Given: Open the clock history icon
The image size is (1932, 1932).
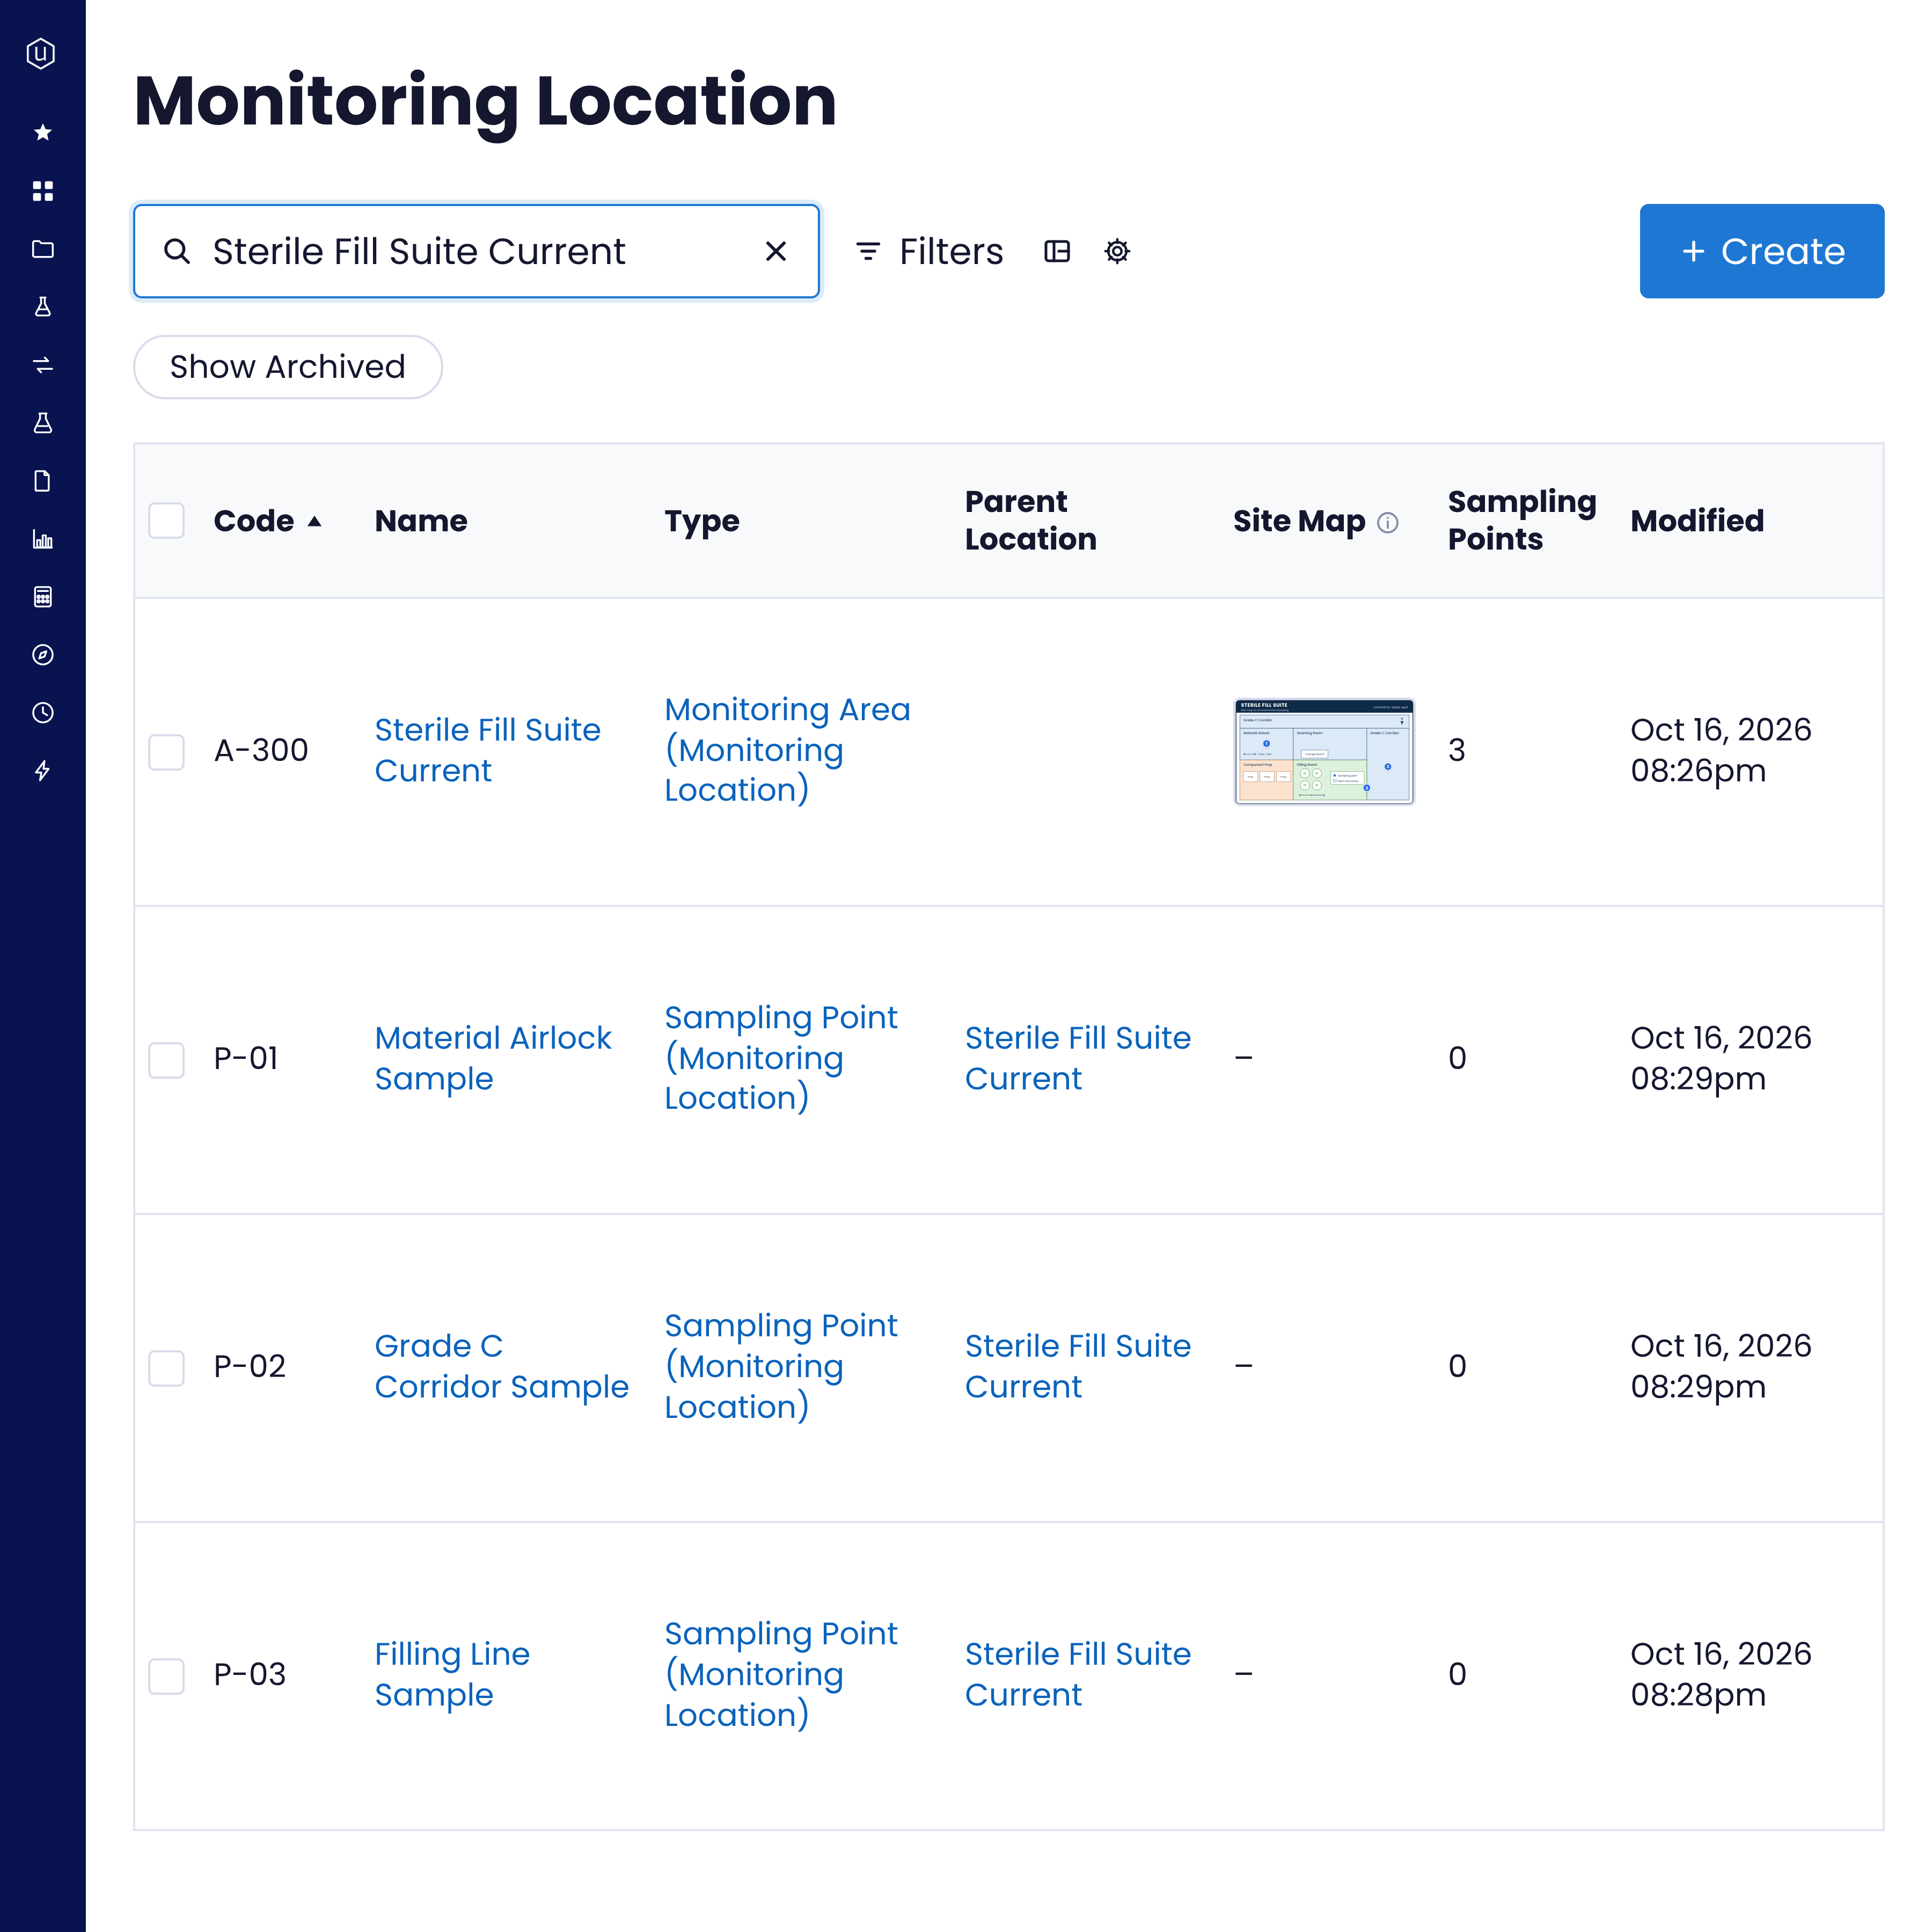Looking at the screenshot, I should click(x=42, y=713).
